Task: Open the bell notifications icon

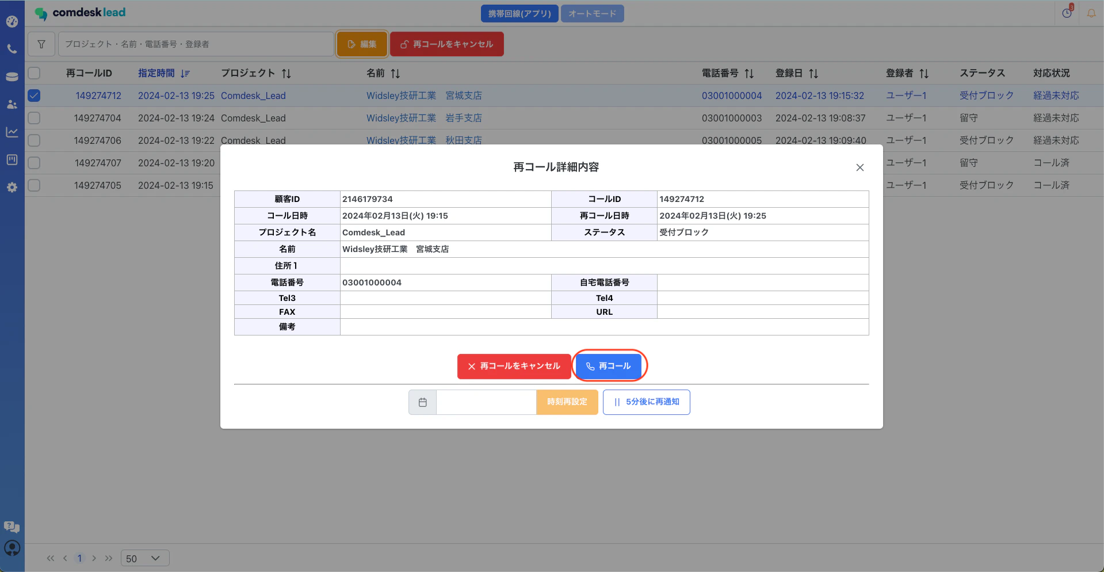Action: click(1091, 13)
